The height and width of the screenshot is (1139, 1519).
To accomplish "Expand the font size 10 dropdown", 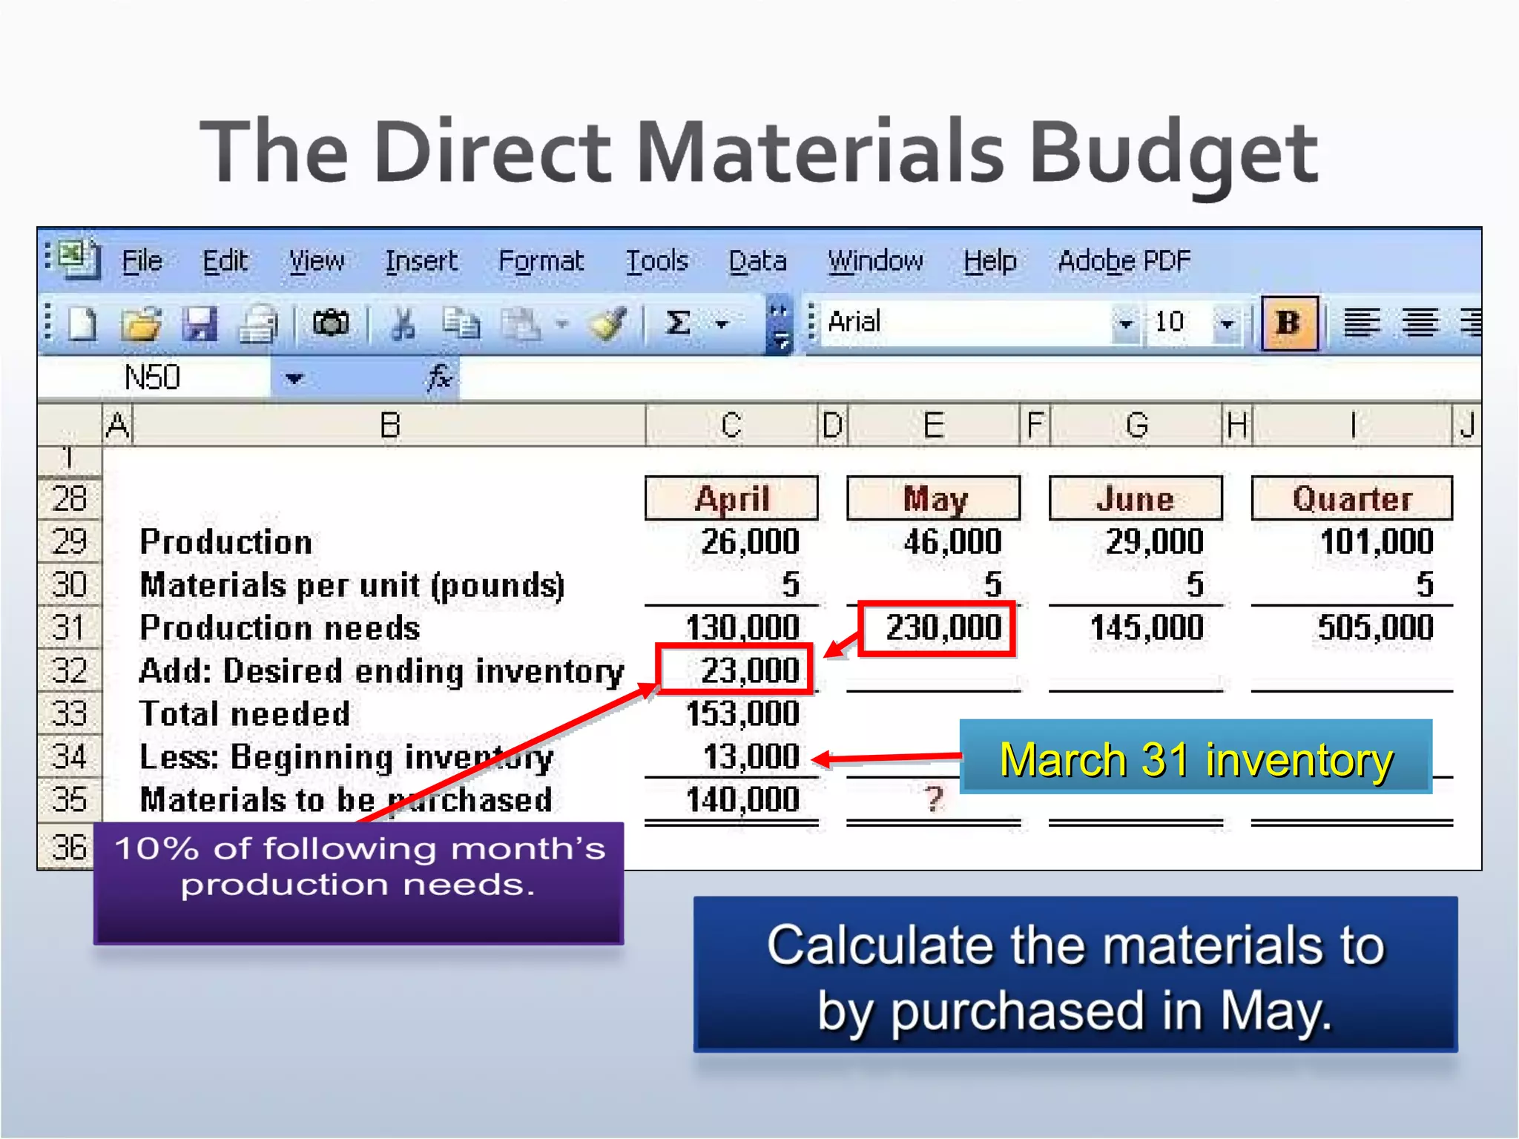I will pyautogui.click(x=1227, y=324).
